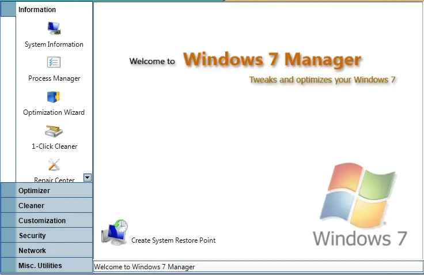Open the Security section
Image resolution: width=424 pixels, height=275 pixels.
(47, 235)
